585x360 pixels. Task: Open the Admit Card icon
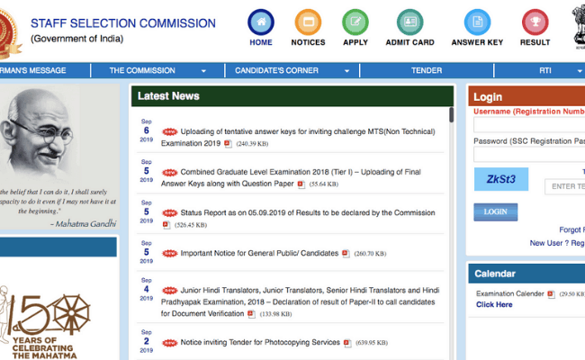pyautogui.click(x=409, y=22)
